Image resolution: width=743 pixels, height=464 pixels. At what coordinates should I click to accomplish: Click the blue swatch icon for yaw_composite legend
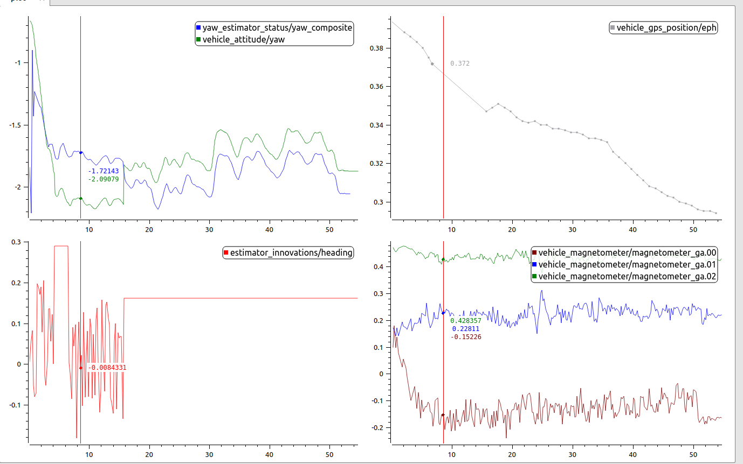point(197,27)
